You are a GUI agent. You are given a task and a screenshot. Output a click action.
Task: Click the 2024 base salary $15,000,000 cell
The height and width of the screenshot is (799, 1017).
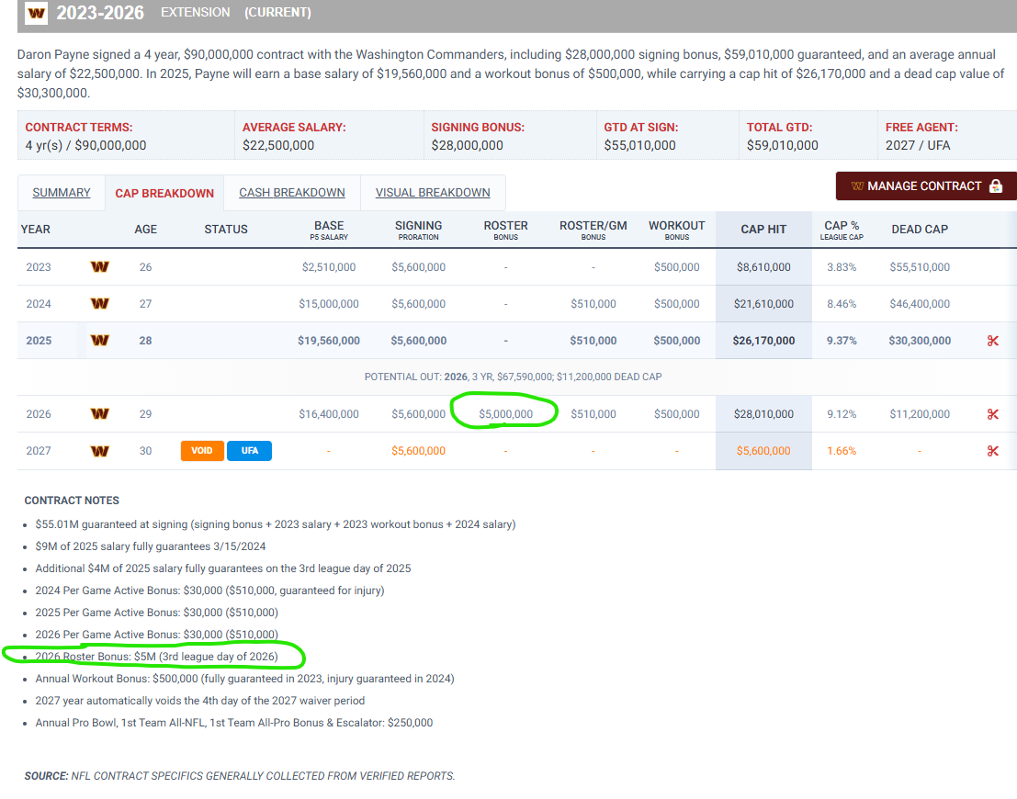pos(329,303)
